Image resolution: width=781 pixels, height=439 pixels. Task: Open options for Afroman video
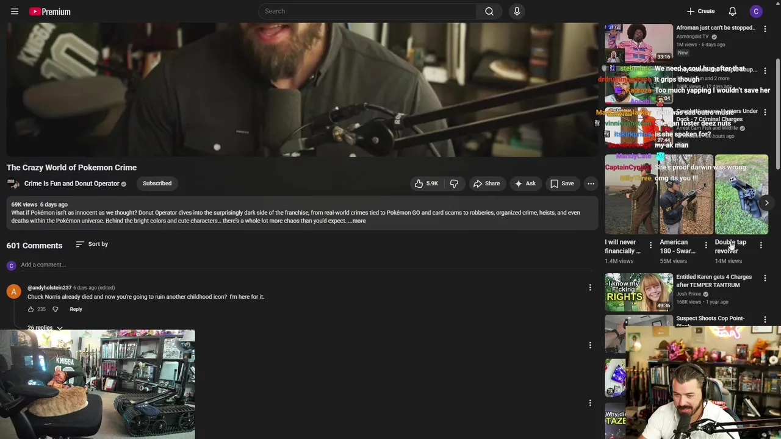765,29
